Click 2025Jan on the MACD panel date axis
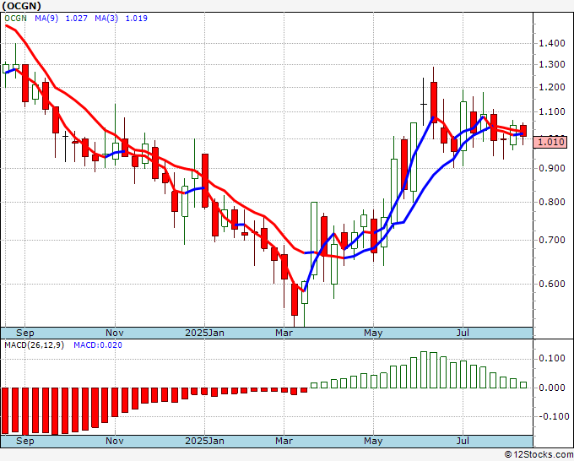574x461 pixels. click(204, 441)
